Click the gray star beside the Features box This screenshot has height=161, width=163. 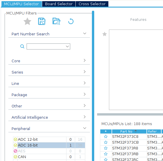pos(104,34)
